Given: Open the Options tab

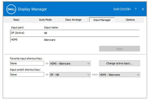Looking at the screenshot, I should pyautogui.click(x=130, y=20).
